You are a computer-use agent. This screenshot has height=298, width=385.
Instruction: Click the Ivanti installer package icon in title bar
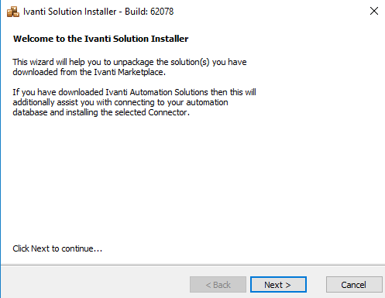pyautogui.click(x=13, y=12)
